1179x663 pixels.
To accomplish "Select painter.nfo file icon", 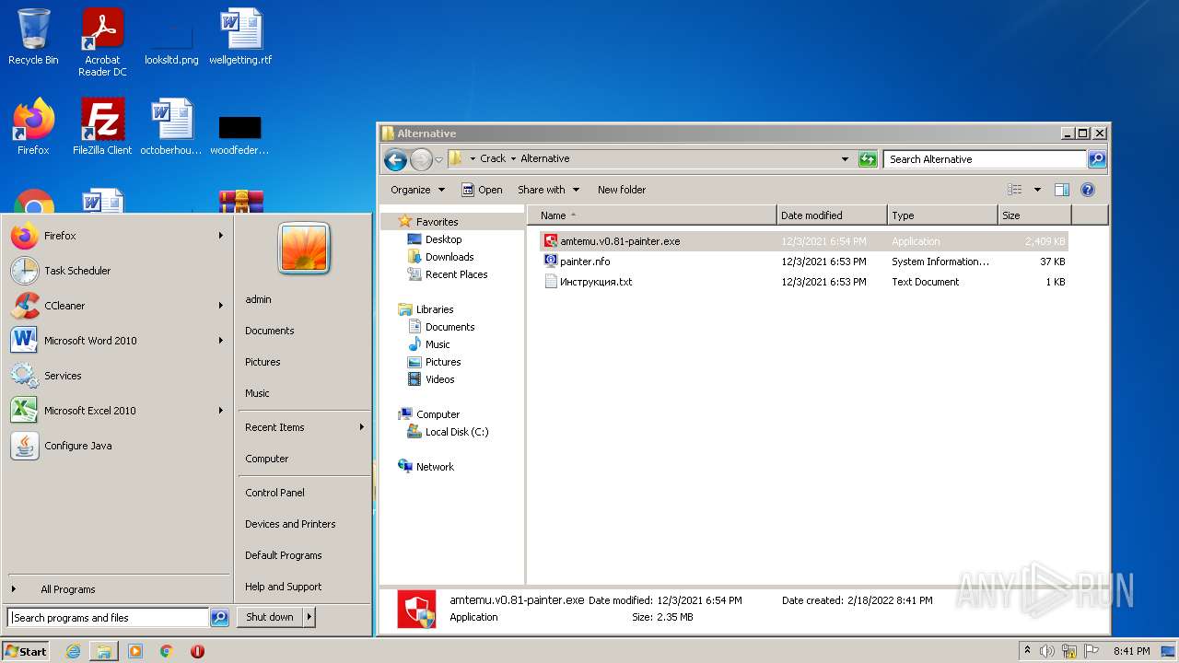I will click(x=551, y=262).
